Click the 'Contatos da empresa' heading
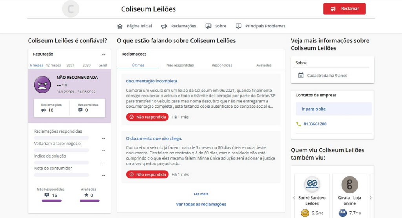Image resolution: width=402 pixels, height=218 pixels. point(316,95)
